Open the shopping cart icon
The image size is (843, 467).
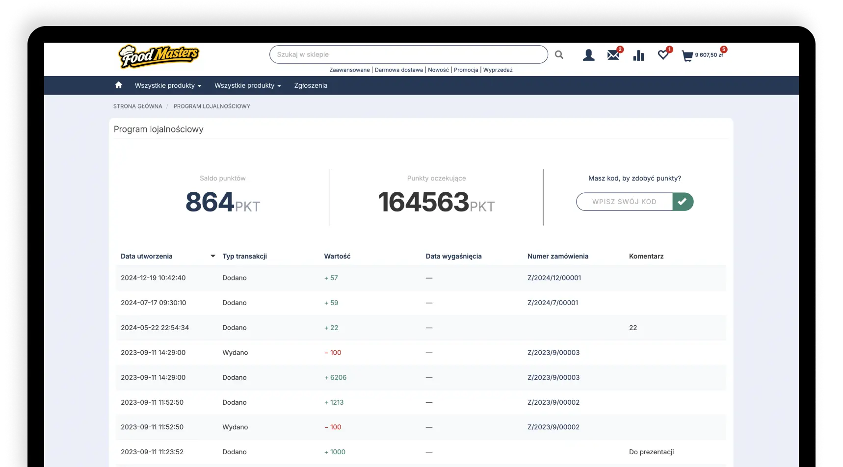[x=687, y=56]
